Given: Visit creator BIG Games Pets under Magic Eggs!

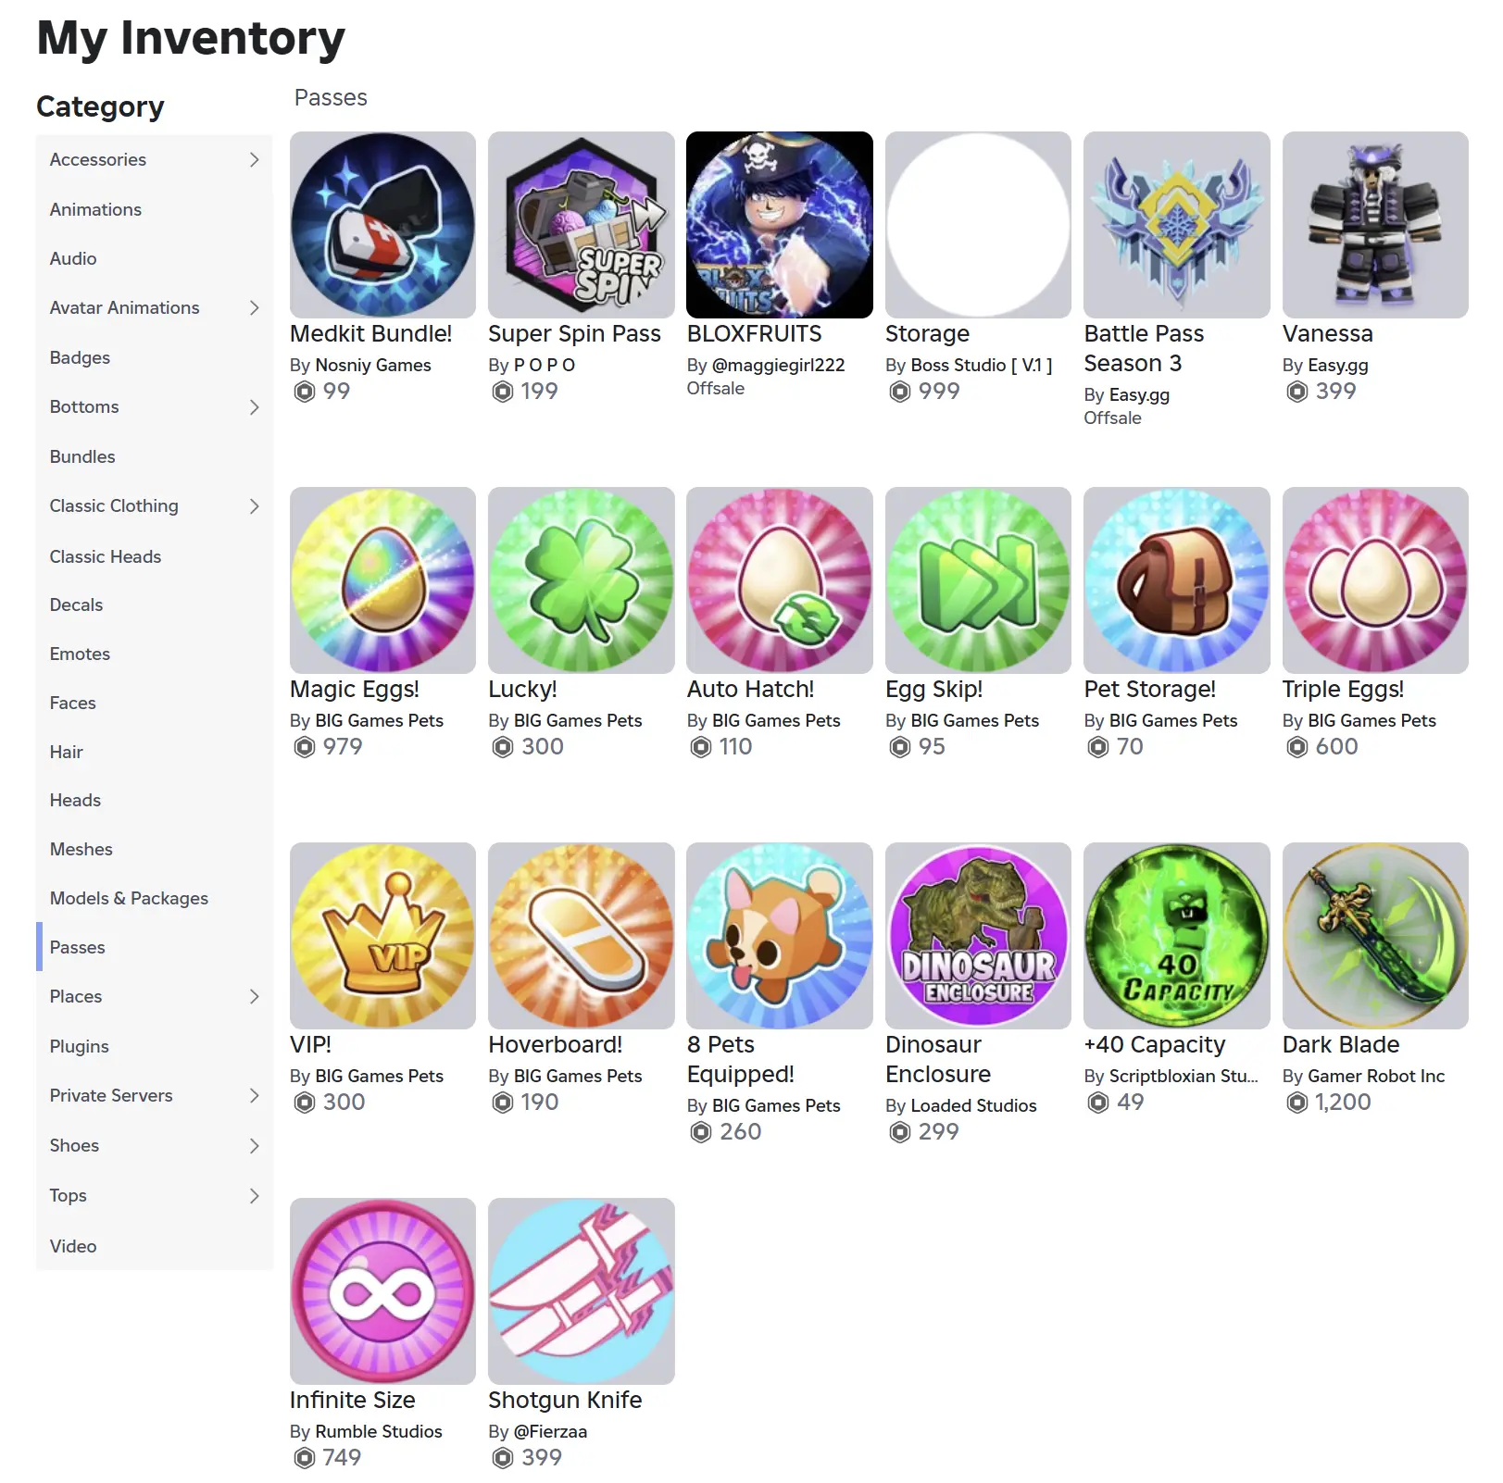Looking at the screenshot, I should point(379,721).
